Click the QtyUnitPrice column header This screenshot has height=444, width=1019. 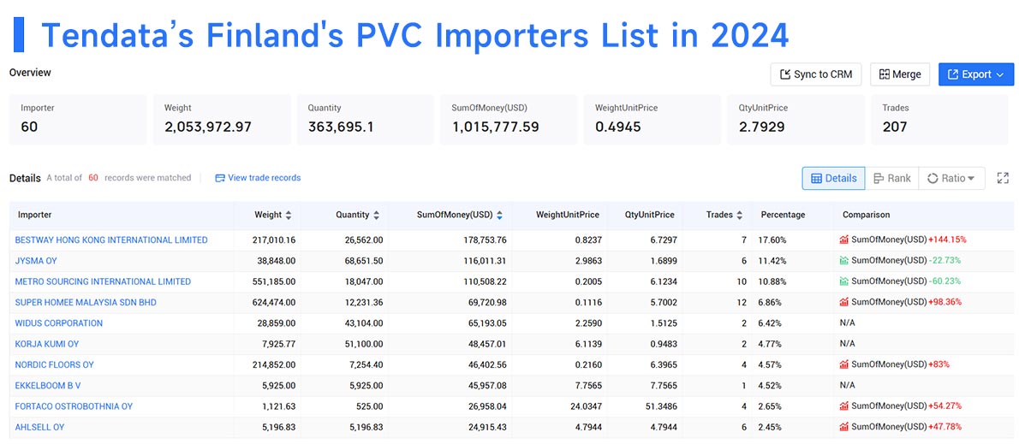pyautogui.click(x=649, y=215)
